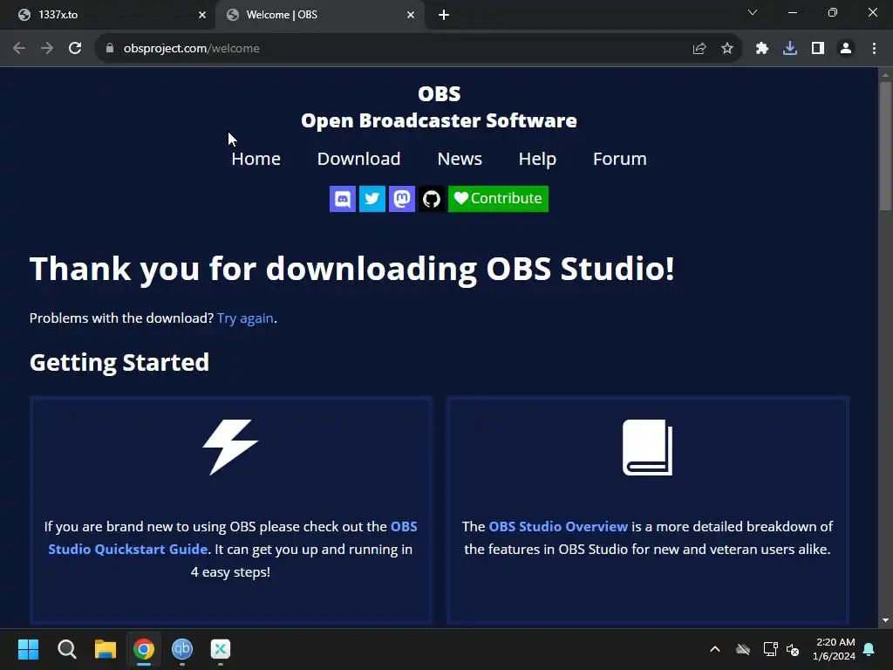Click the muted volume tray icon
Image resolution: width=893 pixels, height=670 pixels.
tap(793, 649)
